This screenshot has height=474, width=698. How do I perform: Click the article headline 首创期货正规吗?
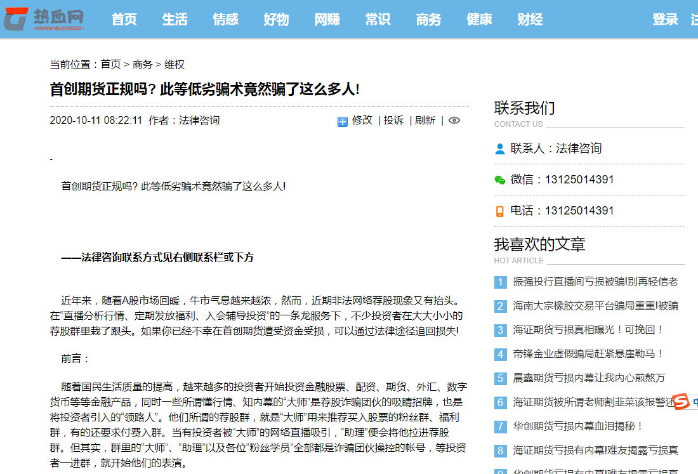tap(204, 89)
